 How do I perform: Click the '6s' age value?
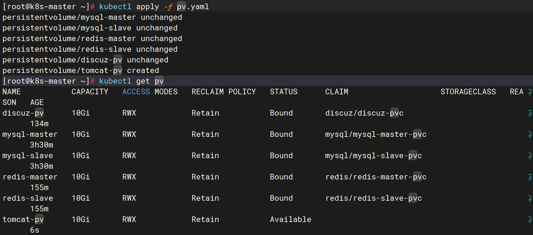[35, 230]
